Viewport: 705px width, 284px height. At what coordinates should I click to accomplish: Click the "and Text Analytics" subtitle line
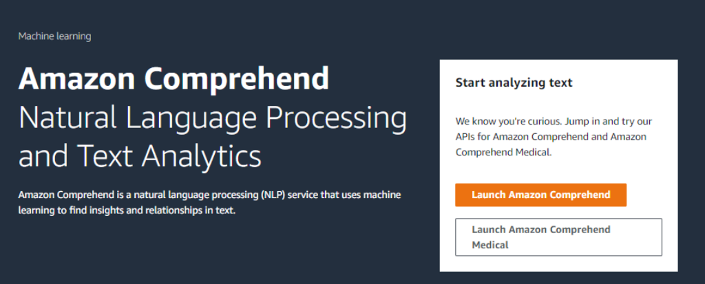140,155
